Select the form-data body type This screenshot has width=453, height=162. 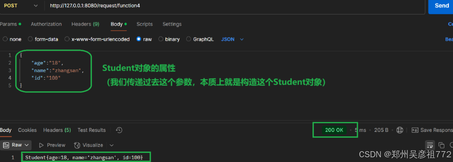pos(43,39)
